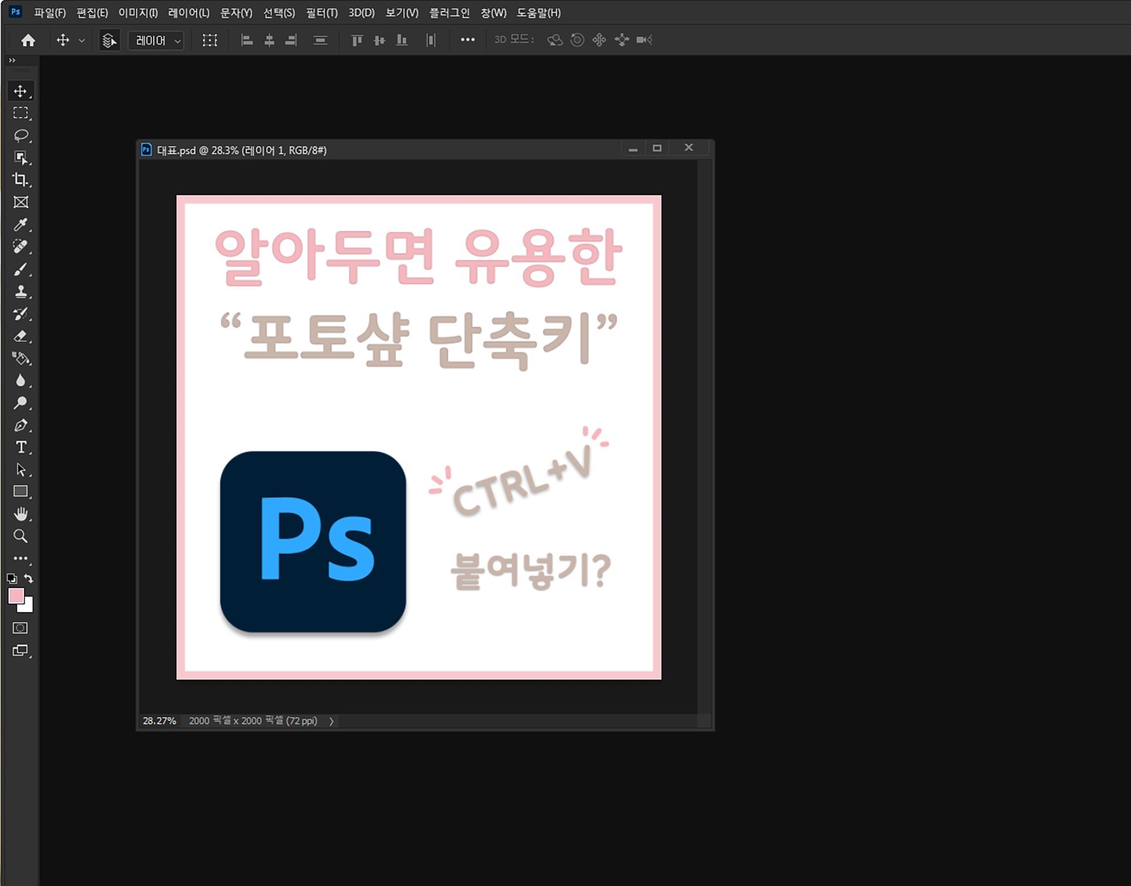
Task: Open status bar info arrow menu
Action: [331, 721]
